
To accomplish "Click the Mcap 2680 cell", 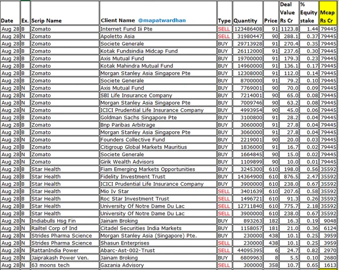I will pyautogui.click(x=328, y=258).
